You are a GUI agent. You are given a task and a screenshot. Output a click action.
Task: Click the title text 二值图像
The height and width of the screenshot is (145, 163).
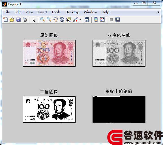(49, 92)
